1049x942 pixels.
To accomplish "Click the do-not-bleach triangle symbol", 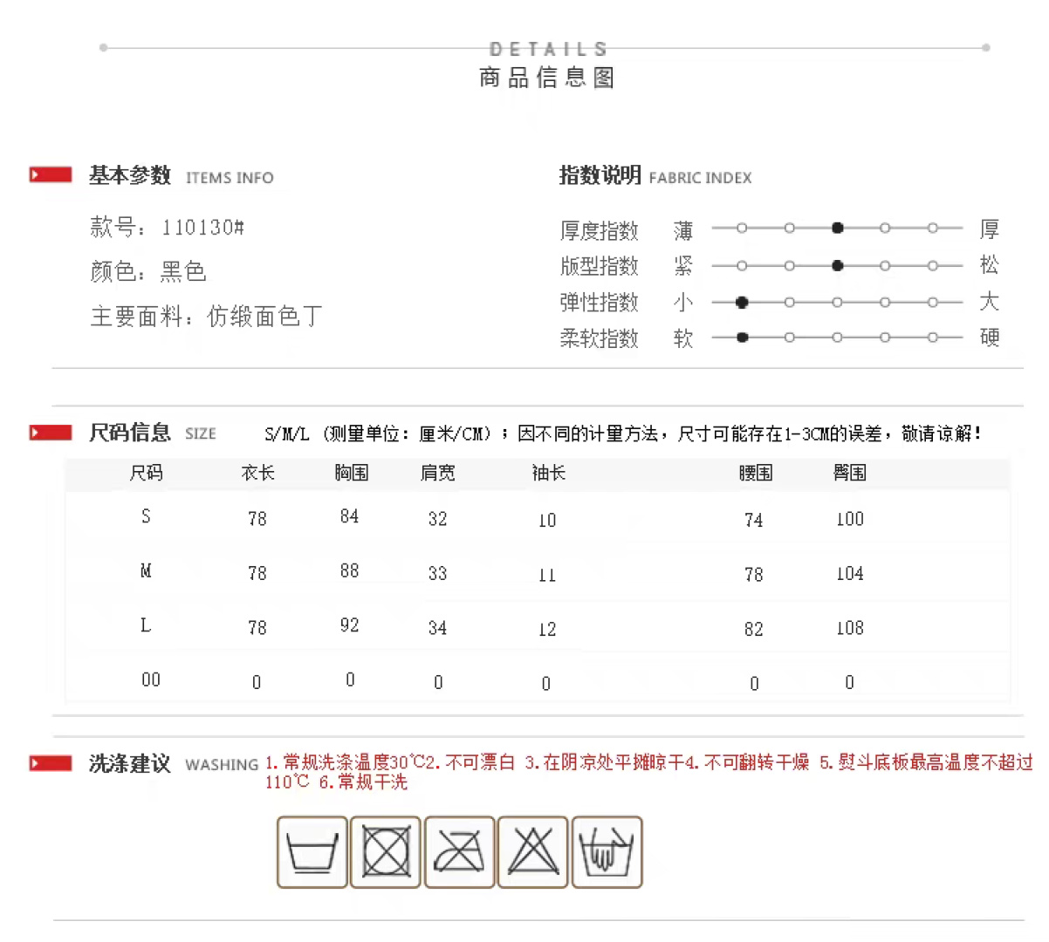I will [x=532, y=852].
